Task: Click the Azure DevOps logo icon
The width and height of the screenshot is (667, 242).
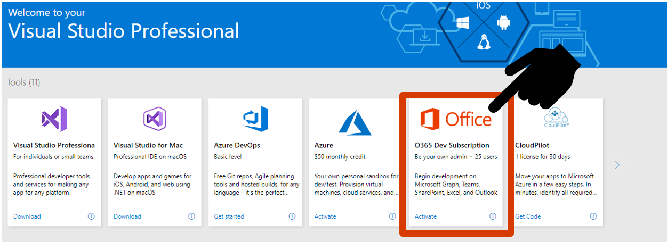Action: coord(255,118)
